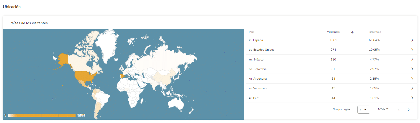The width and height of the screenshot is (420, 123).
Task: Sort table by Visitantes column
Action: [333, 32]
